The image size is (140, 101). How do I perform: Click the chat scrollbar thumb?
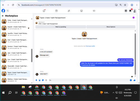[135, 54]
